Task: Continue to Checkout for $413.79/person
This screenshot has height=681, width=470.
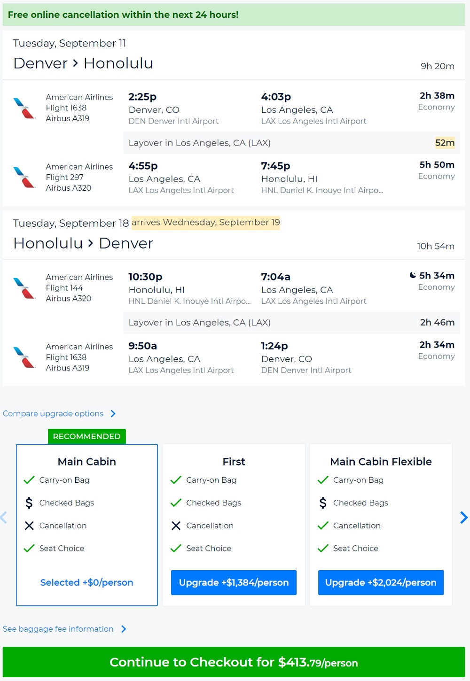Action: [234, 662]
